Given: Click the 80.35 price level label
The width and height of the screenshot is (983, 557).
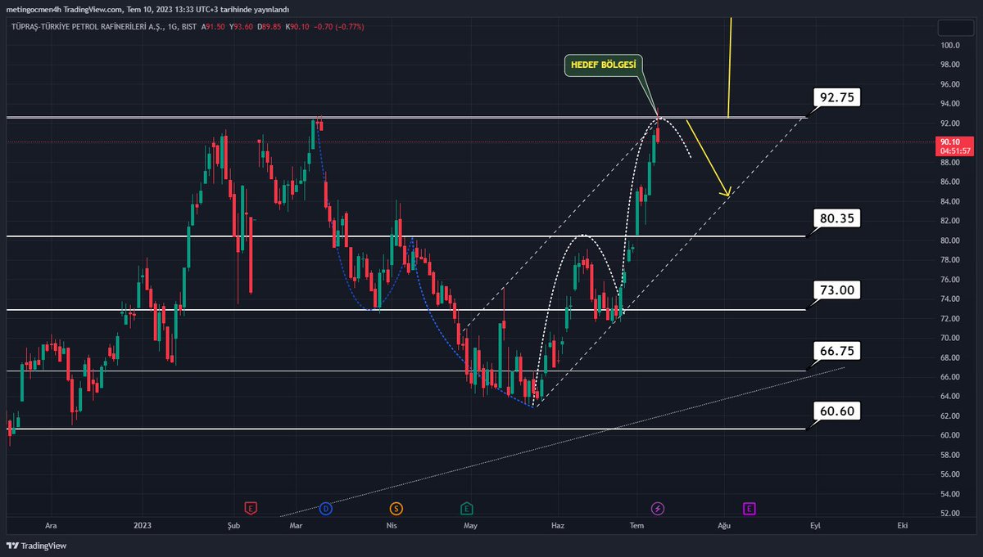Looking at the screenshot, I should [x=837, y=218].
